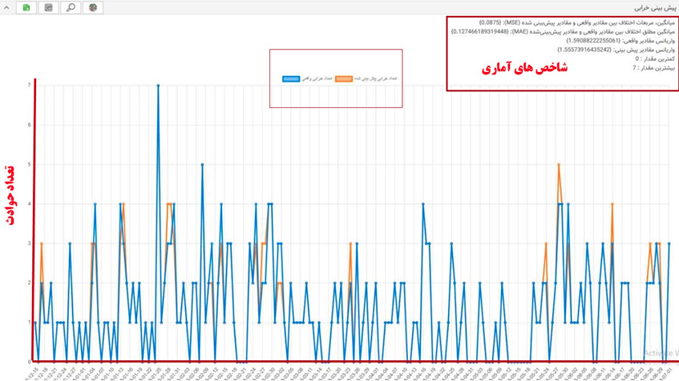679x381 pixels.
Task: Click the MSE statistic line (0.0875)
Action: (576, 22)
